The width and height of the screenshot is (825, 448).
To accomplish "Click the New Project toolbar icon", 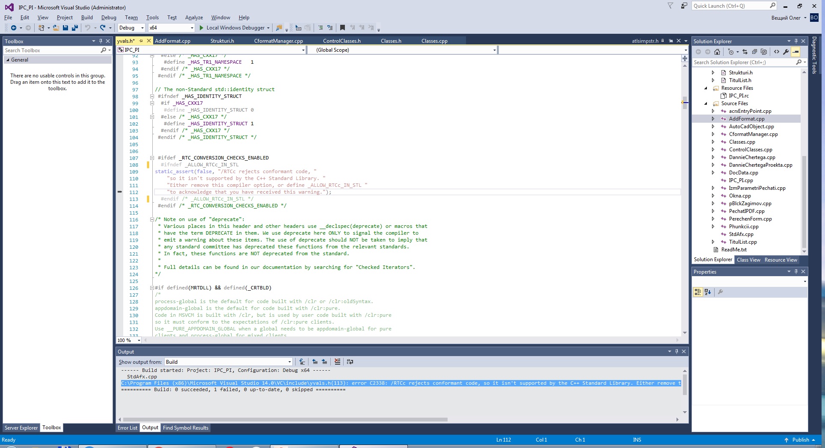I will point(41,28).
